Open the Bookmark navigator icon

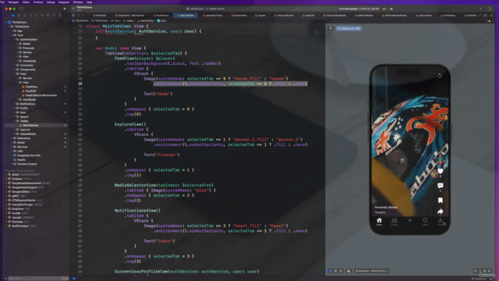click(24, 16)
